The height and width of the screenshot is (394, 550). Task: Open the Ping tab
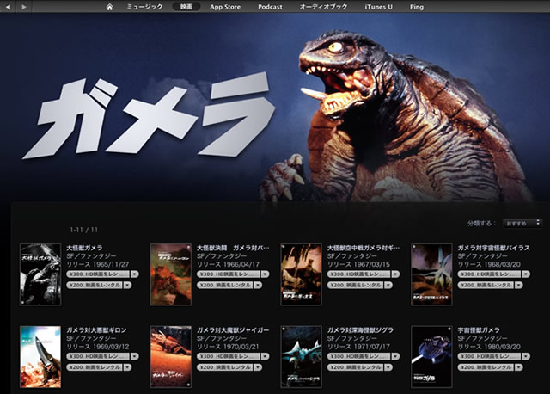coord(417,7)
